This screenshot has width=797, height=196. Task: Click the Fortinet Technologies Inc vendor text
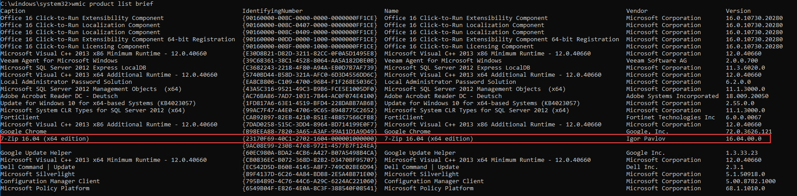click(671, 118)
